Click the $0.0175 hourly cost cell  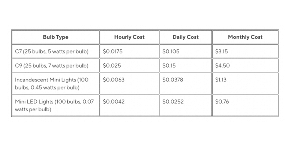coord(113,51)
